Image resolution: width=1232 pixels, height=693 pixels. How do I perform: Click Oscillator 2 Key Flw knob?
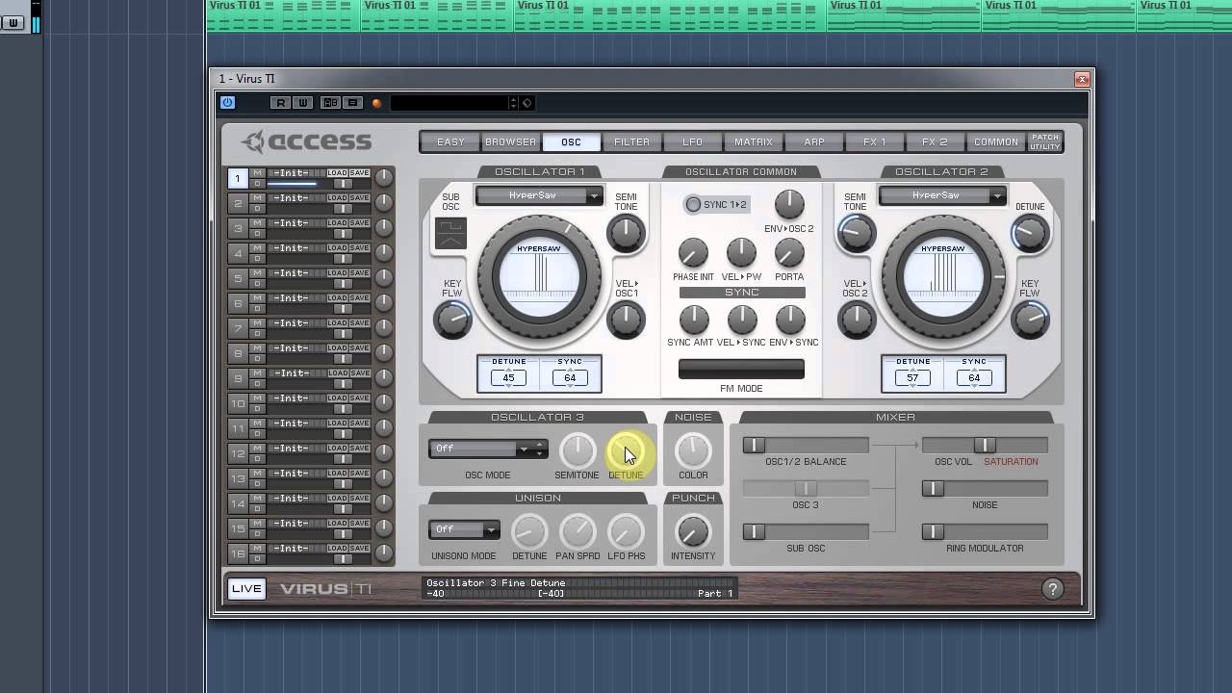(1030, 320)
